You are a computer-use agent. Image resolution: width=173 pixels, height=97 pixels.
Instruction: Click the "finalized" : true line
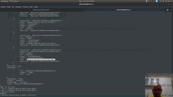(x=14, y=66)
